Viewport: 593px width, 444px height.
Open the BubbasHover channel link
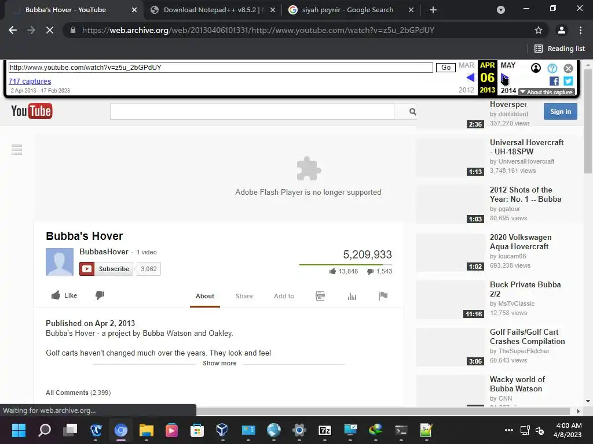coord(104,252)
